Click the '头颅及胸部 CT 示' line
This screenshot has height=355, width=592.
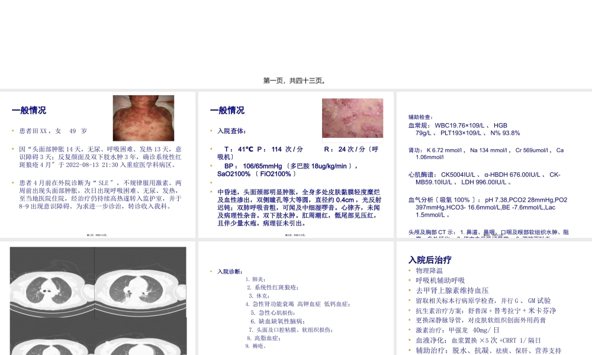(x=488, y=234)
